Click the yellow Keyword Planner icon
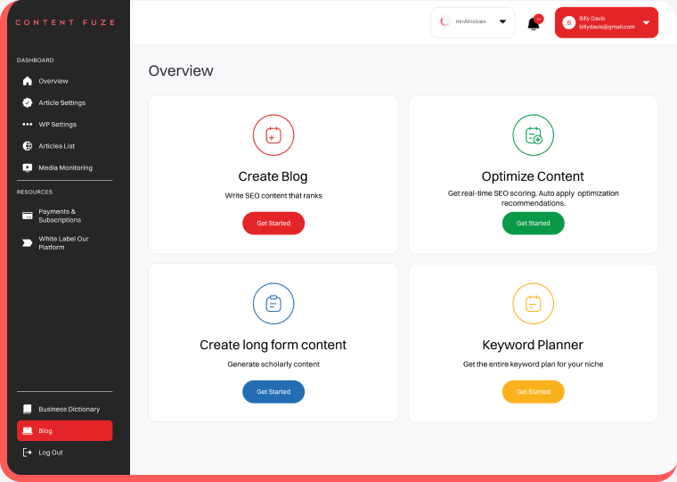 pyautogui.click(x=533, y=304)
